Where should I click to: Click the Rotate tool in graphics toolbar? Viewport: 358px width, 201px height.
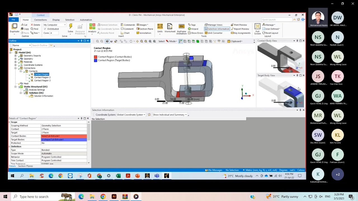(131, 41)
